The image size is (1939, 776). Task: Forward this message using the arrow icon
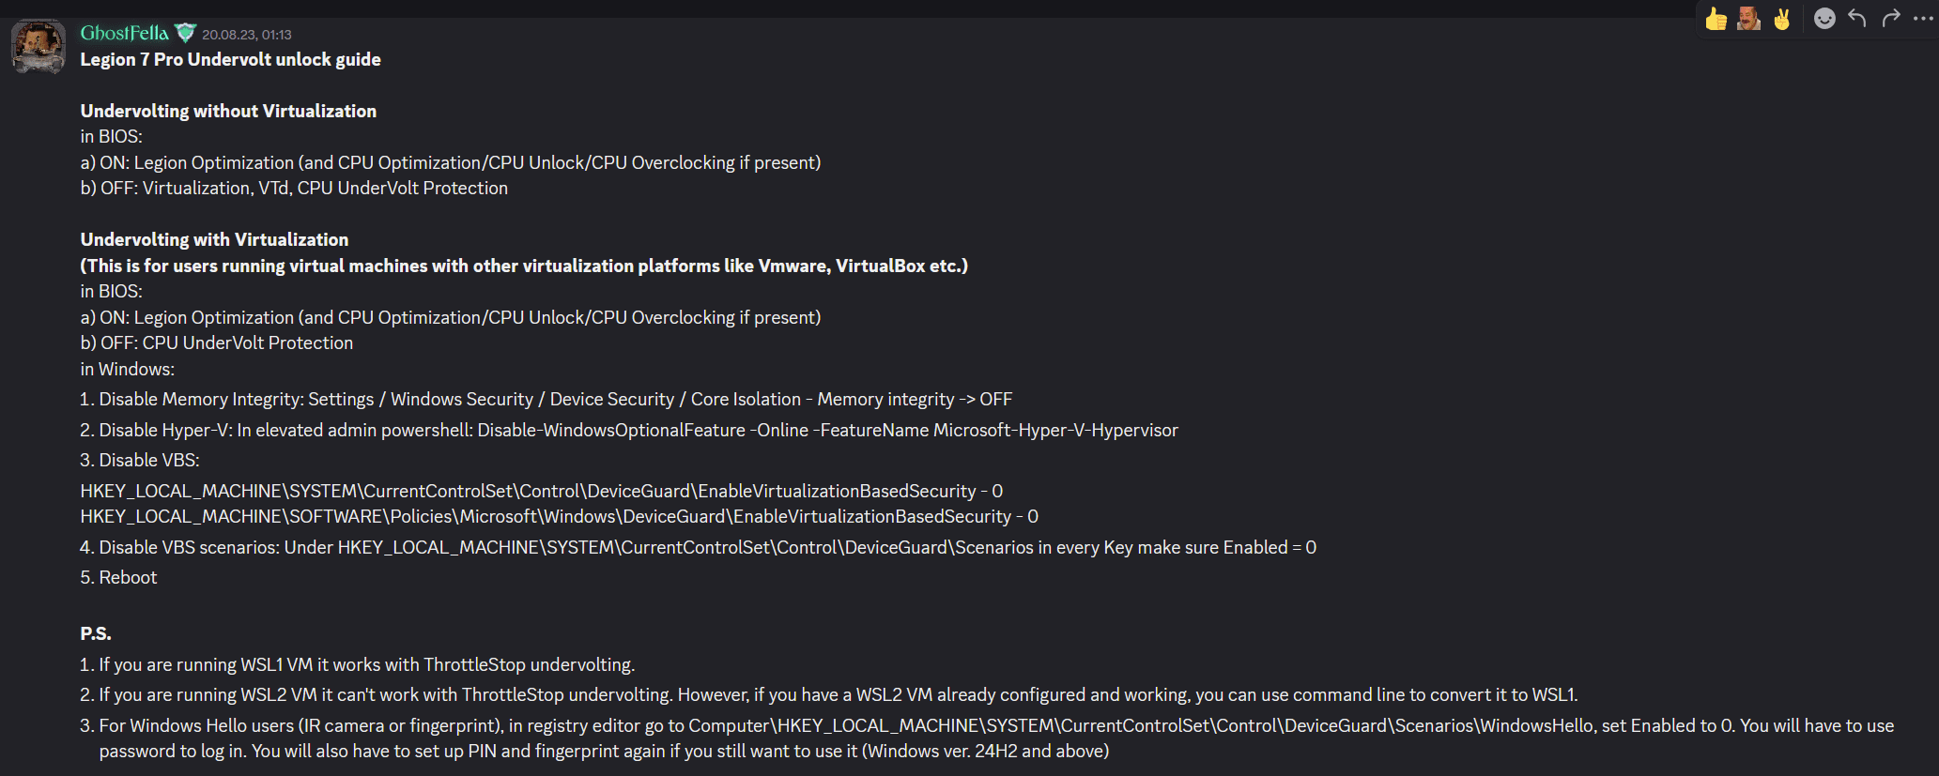point(1891,19)
